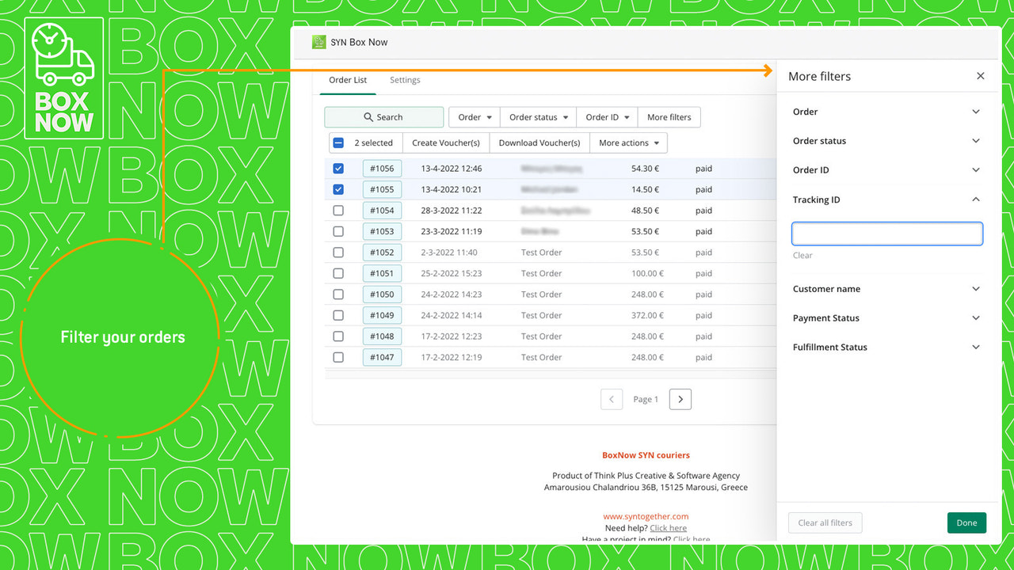1014x570 pixels.
Task: Open the Order ID toolbar dropdown
Action: point(607,117)
